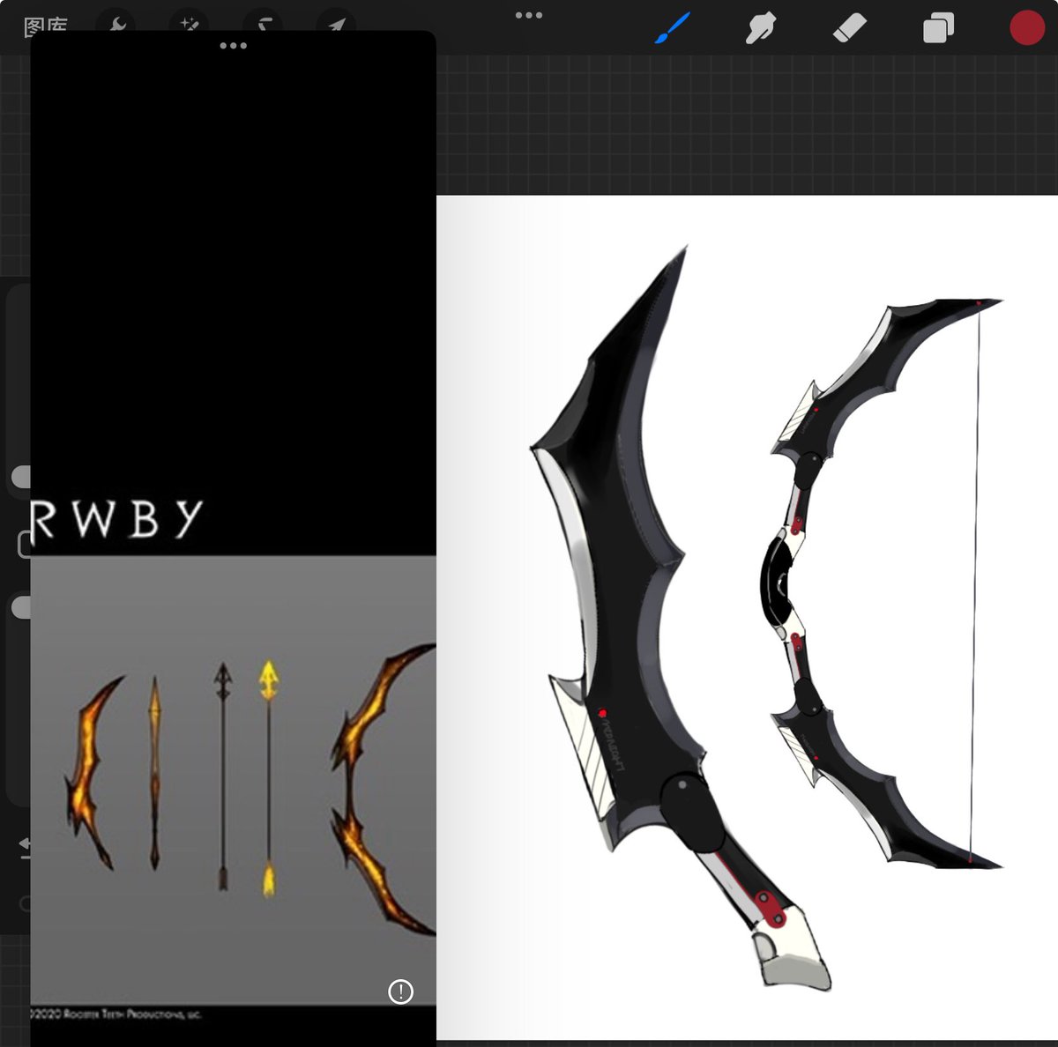1058x1047 pixels.
Task: Tap the sidebar modify square button
Action: [25, 544]
